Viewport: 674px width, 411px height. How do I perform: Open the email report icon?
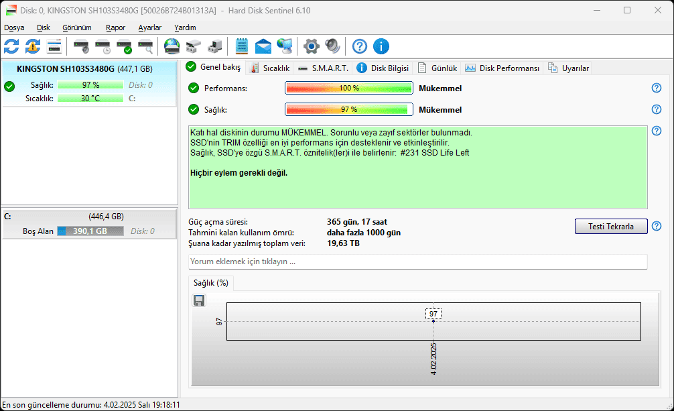tap(263, 46)
